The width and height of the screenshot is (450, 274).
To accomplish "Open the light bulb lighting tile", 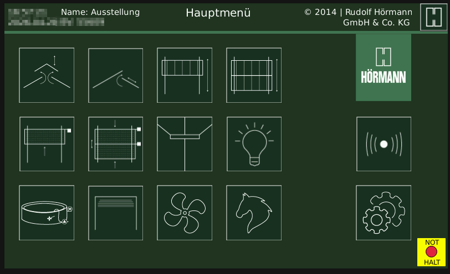I will coord(254,144).
